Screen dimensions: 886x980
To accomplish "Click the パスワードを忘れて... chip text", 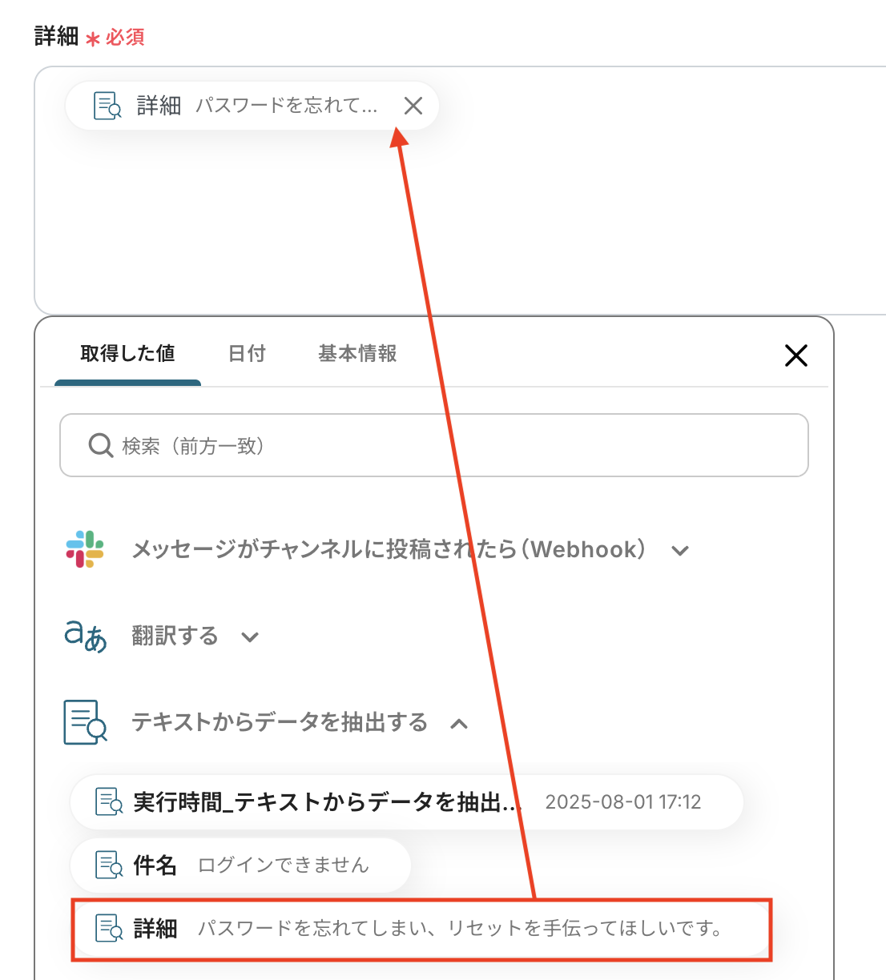I will pyautogui.click(x=286, y=106).
